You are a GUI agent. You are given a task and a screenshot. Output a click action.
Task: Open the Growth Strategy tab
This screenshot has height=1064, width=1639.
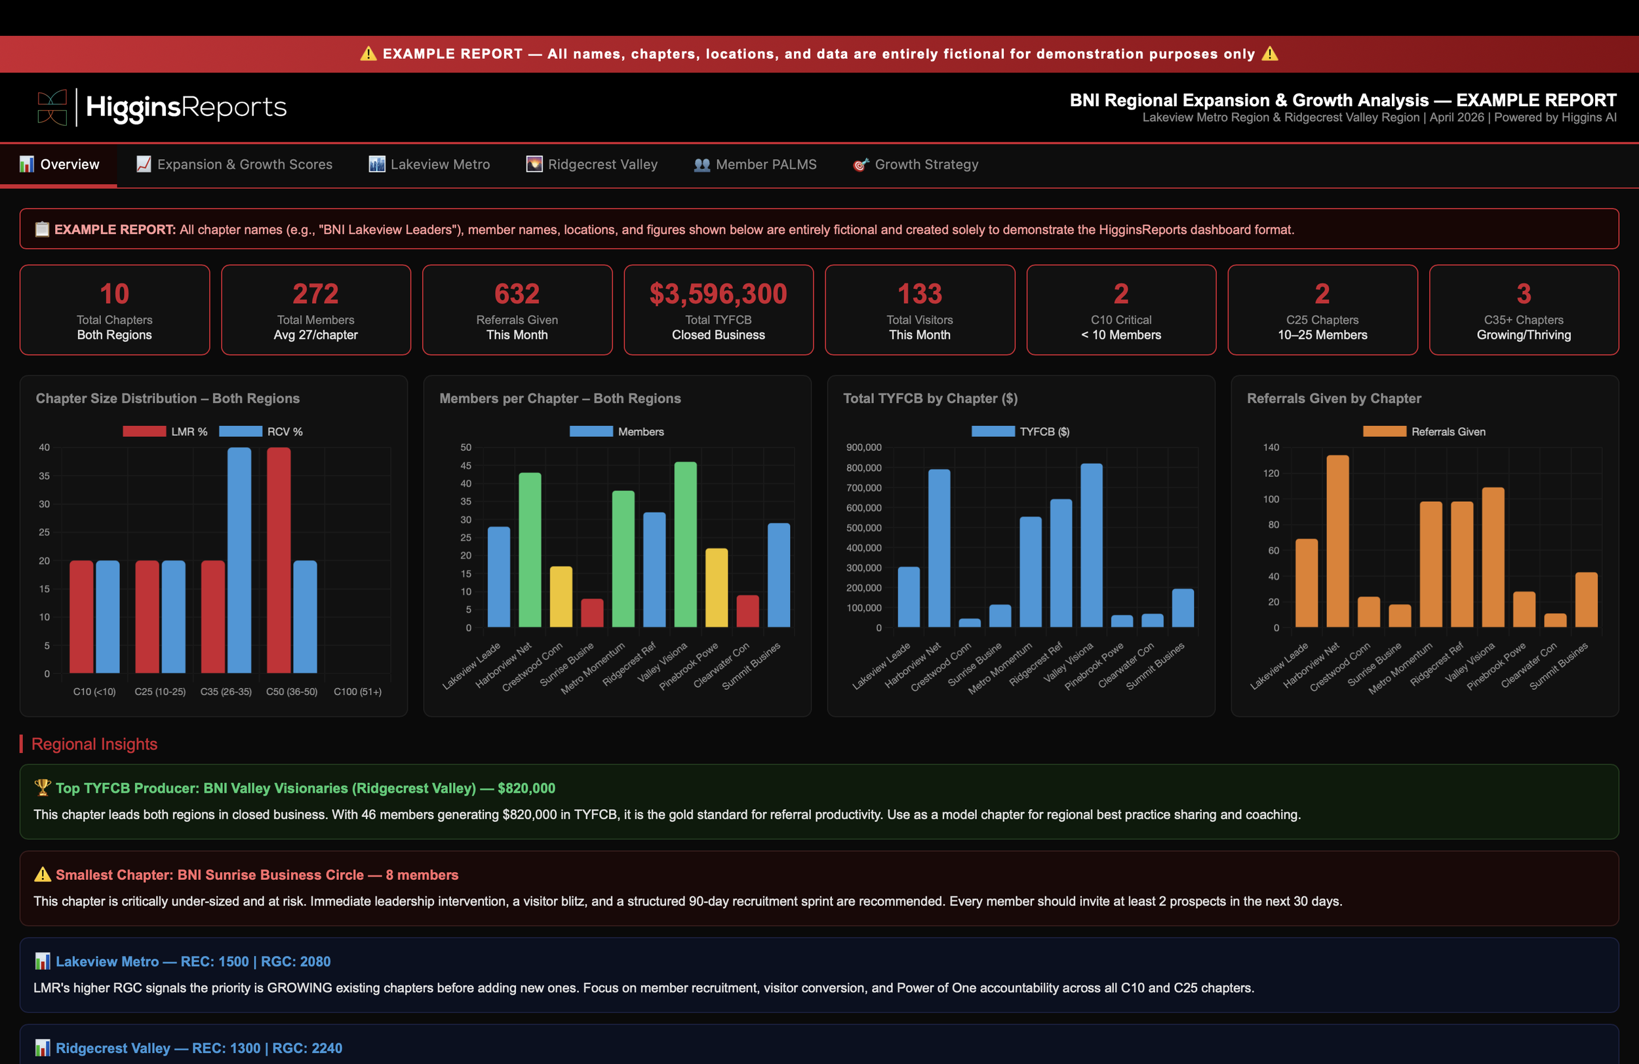pyautogui.click(x=915, y=164)
